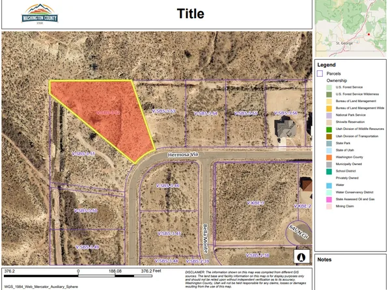Click the St. George label on overview map
Viewport: 388px width, 290px height.
(344, 43)
